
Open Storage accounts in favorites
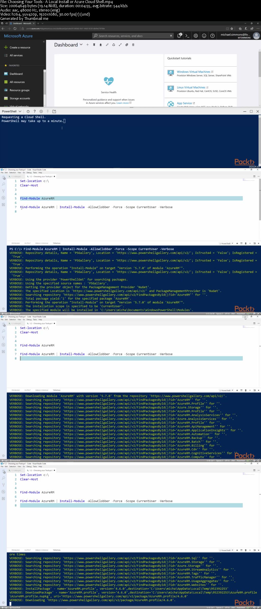[x=17, y=98]
